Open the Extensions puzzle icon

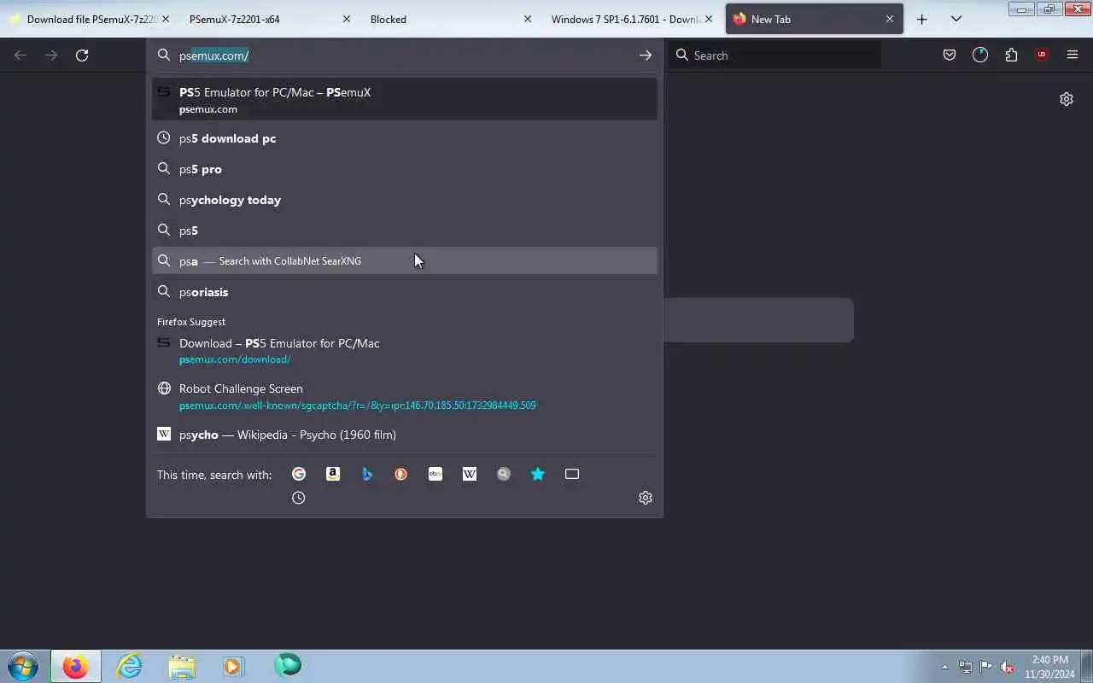tap(1011, 55)
